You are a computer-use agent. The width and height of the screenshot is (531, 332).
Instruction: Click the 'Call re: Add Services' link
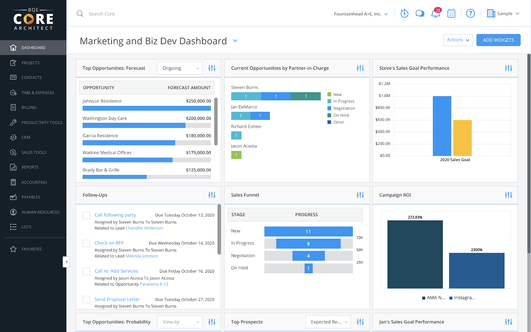tap(116, 271)
